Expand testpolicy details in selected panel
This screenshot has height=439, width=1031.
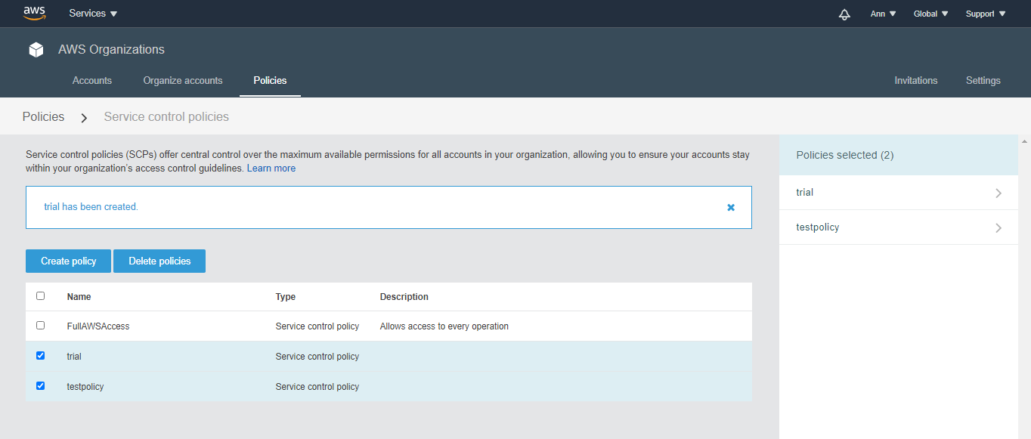tap(998, 227)
